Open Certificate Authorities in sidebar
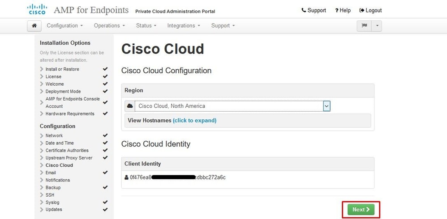Image resolution: width=447 pixels, height=219 pixels. [x=67, y=151]
